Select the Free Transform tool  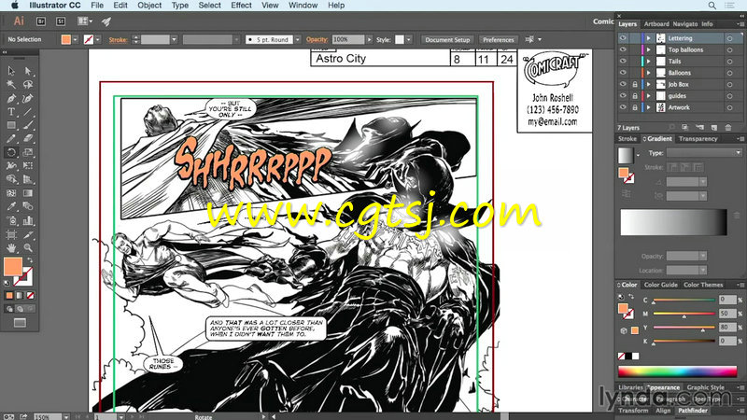point(28,166)
